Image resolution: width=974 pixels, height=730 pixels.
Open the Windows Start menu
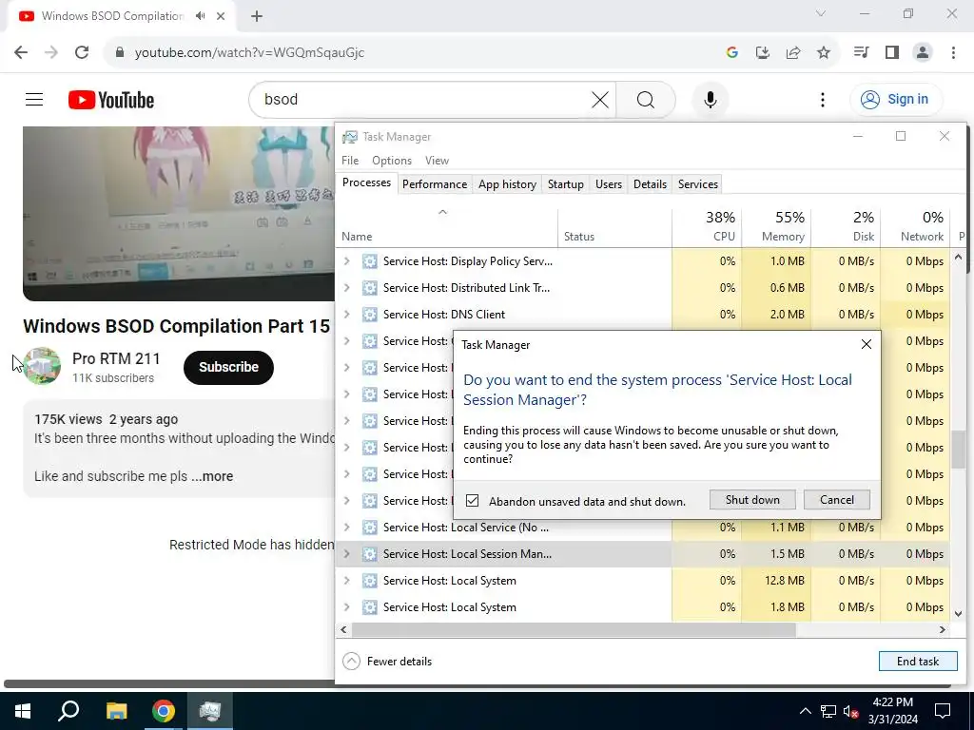[x=23, y=711]
